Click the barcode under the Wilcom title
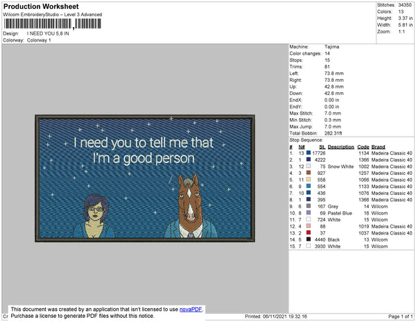This screenshot has width=416, height=322. (x=53, y=24)
